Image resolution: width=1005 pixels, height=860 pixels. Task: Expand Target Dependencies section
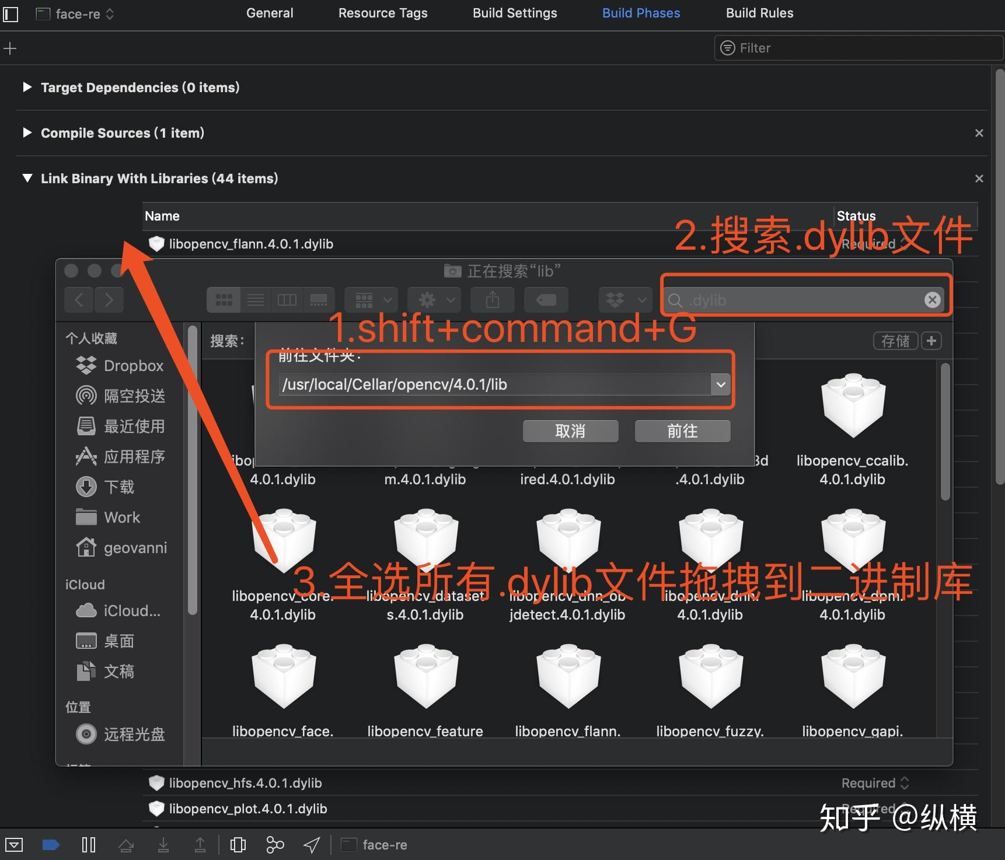click(x=27, y=87)
